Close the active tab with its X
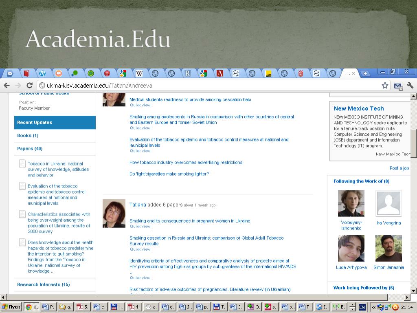 point(353,73)
